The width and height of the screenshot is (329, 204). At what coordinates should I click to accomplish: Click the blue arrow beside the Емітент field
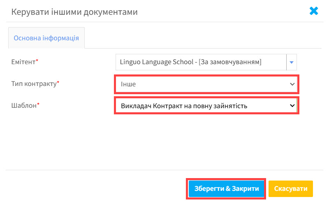click(292, 62)
